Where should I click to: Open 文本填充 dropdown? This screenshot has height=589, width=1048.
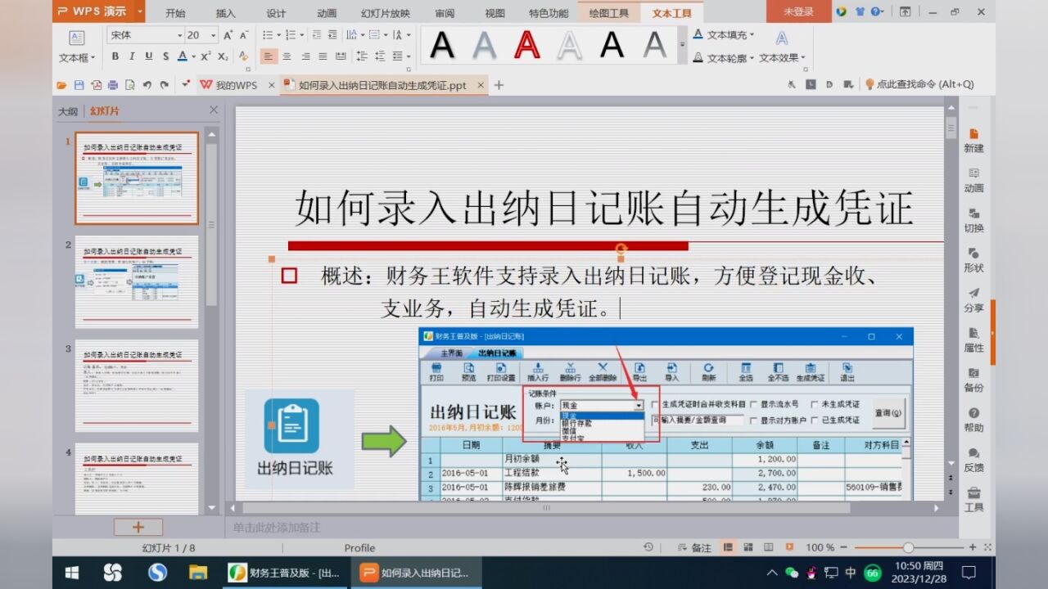(724, 34)
